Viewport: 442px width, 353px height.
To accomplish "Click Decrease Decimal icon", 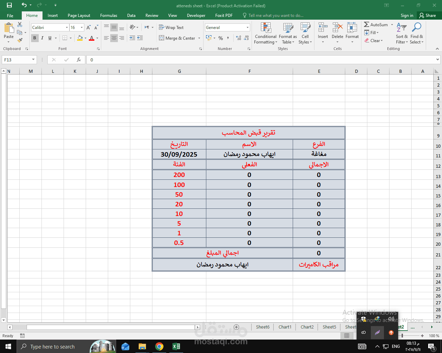I will pos(246,38).
